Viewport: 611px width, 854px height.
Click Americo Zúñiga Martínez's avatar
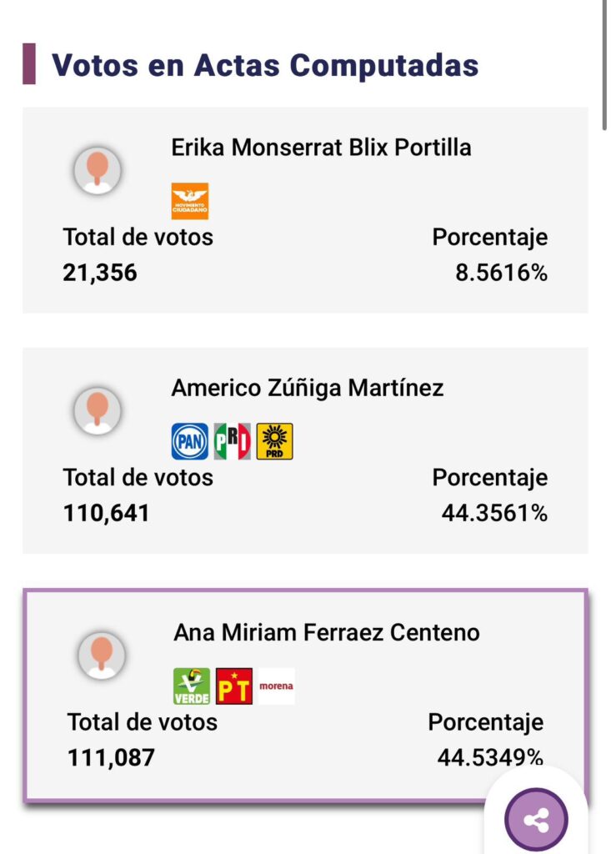coord(98,410)
